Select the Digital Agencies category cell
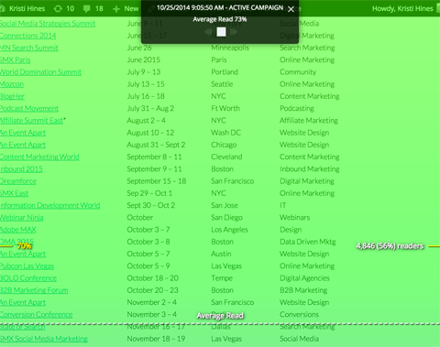Viewport: 440px width, 347px height. [304, 278]
